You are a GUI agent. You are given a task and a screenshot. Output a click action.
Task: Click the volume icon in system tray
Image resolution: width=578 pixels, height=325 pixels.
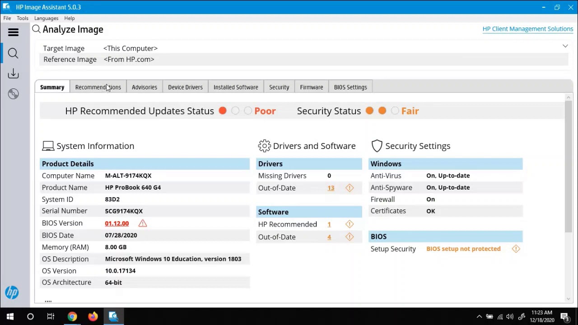click(510, 317)
